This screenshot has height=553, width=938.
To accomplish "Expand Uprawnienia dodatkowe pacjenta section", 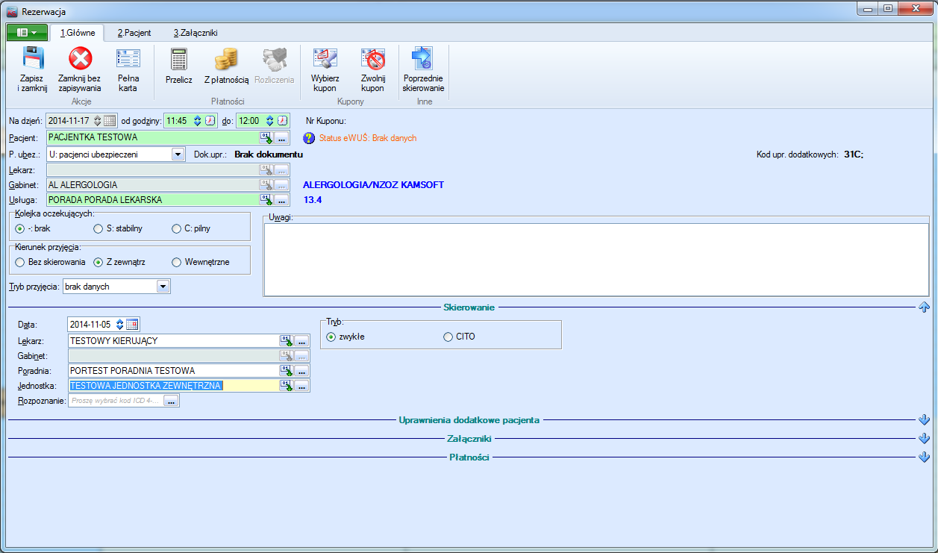I will coord(924,420).
